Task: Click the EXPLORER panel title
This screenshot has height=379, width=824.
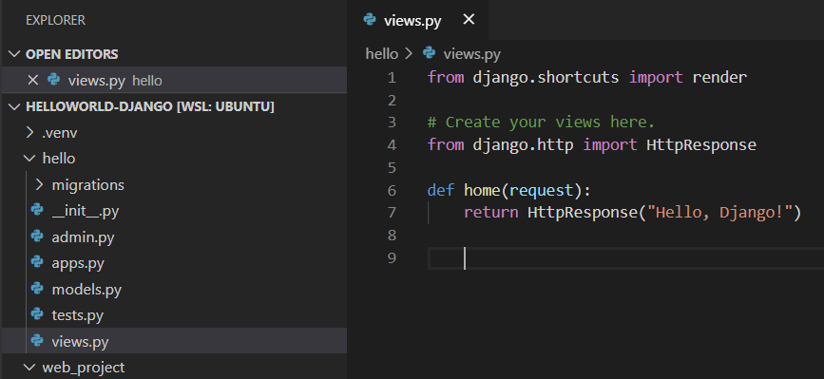Action: click(x=55, y=20)
